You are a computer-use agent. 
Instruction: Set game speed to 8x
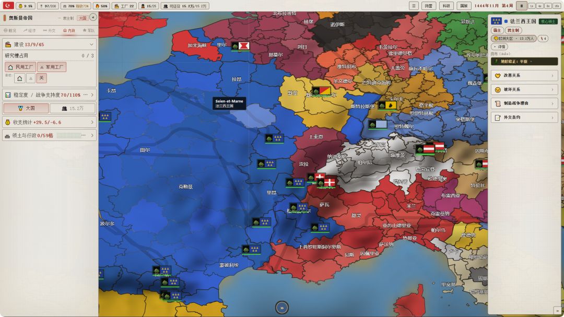click(x=548, y=6)
